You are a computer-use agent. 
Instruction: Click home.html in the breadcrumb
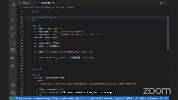(x=28, y=7)
